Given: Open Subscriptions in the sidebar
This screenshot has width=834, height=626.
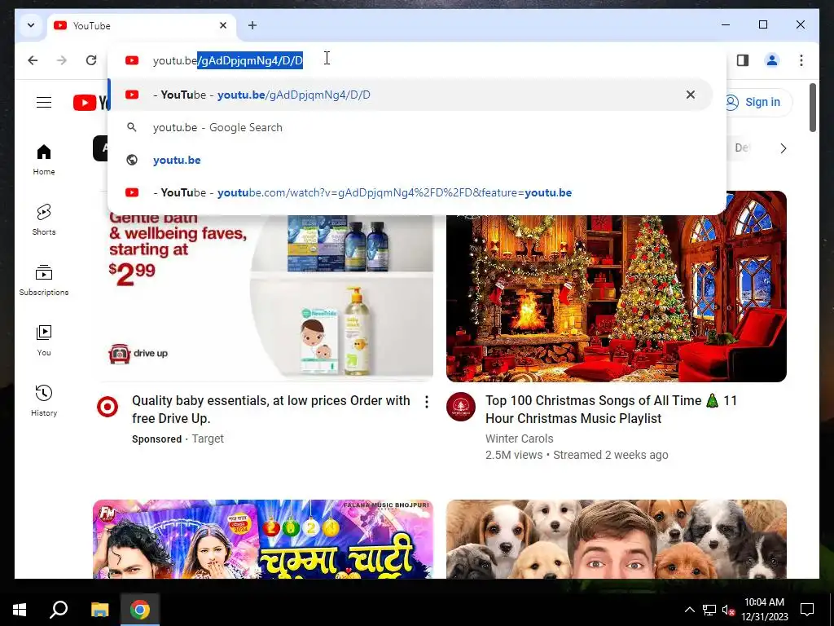Looking at the screenshot, I should (x=44, y=280).
